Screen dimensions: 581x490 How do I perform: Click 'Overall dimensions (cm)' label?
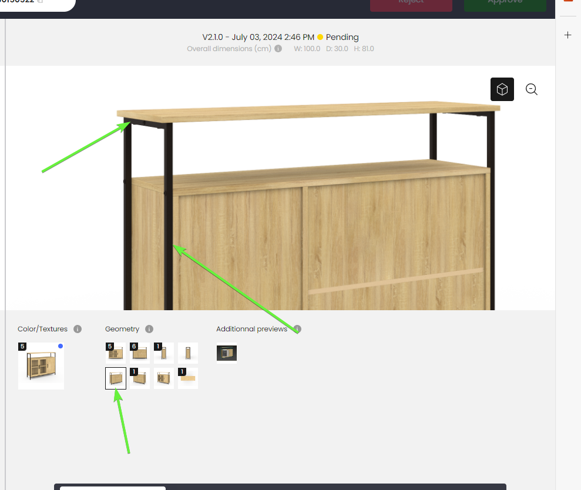coord(229,49)
